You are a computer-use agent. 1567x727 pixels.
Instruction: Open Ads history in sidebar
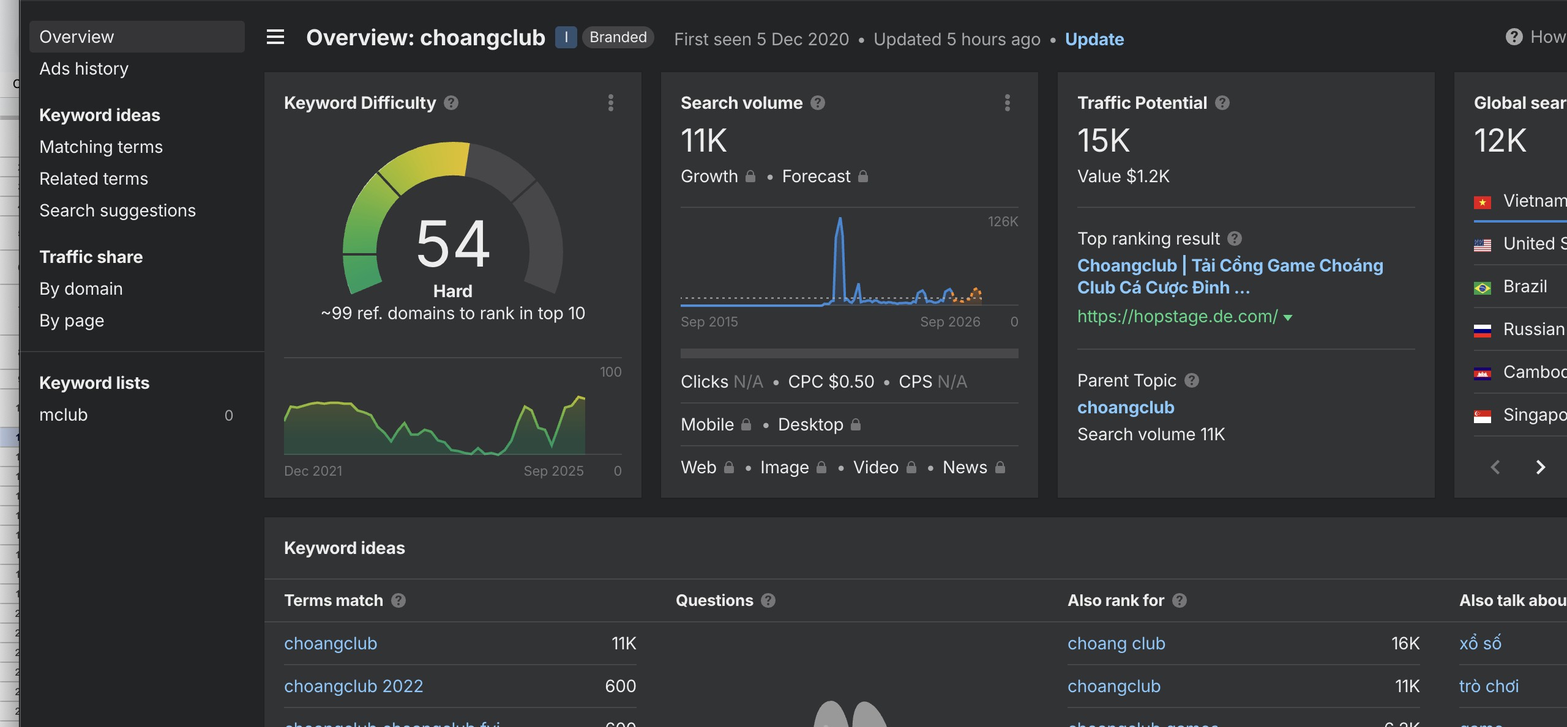click(x=84, y=68)
